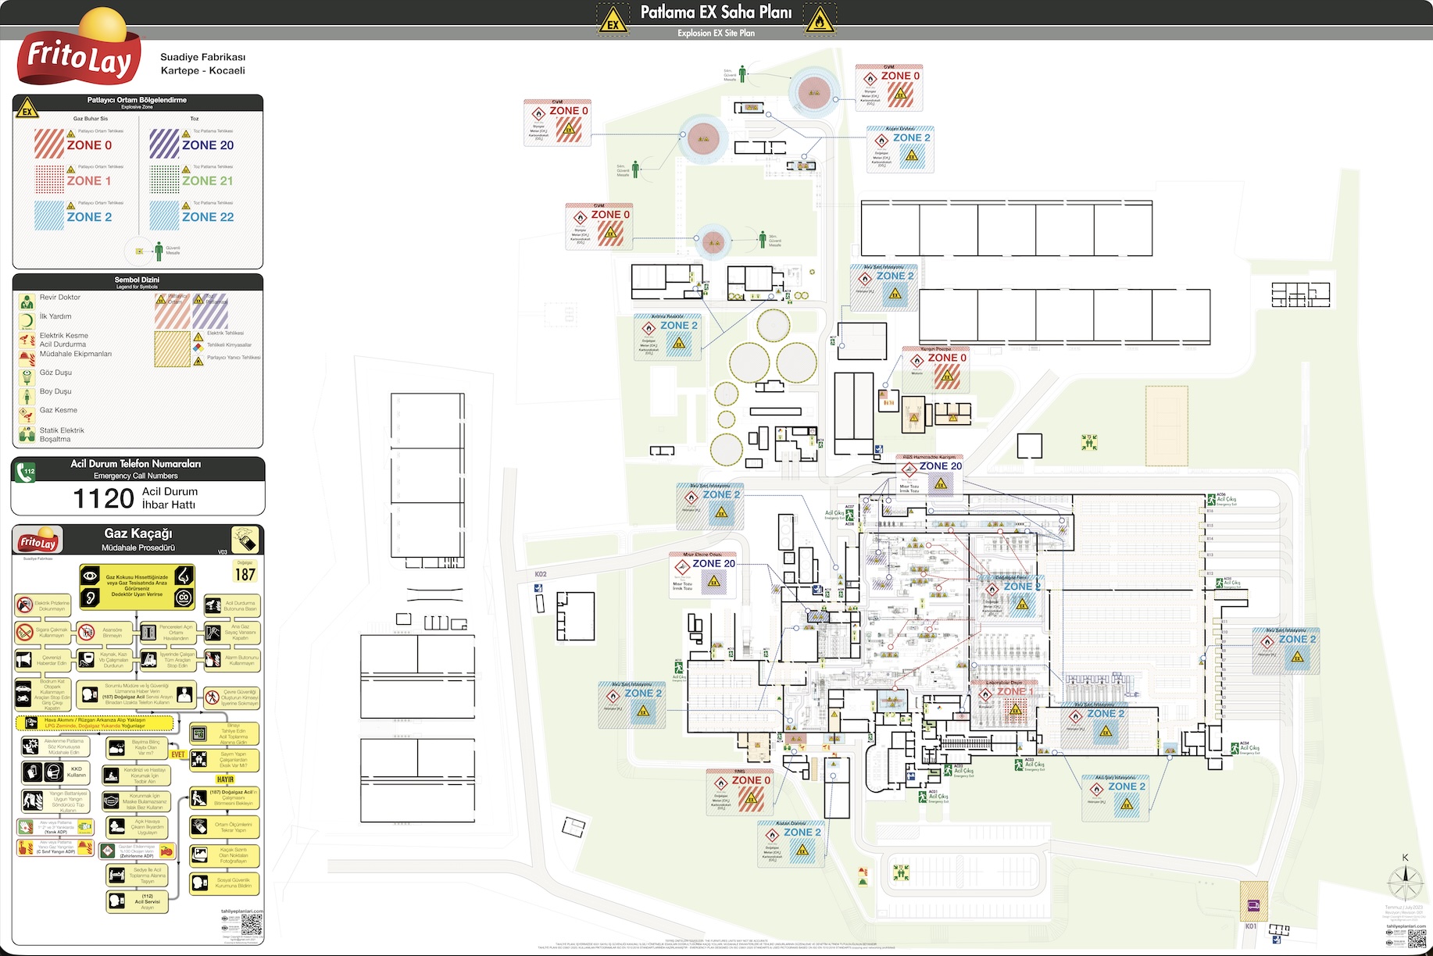
Task: Click the İlk Yardım crescent icon
Action: 27,320
